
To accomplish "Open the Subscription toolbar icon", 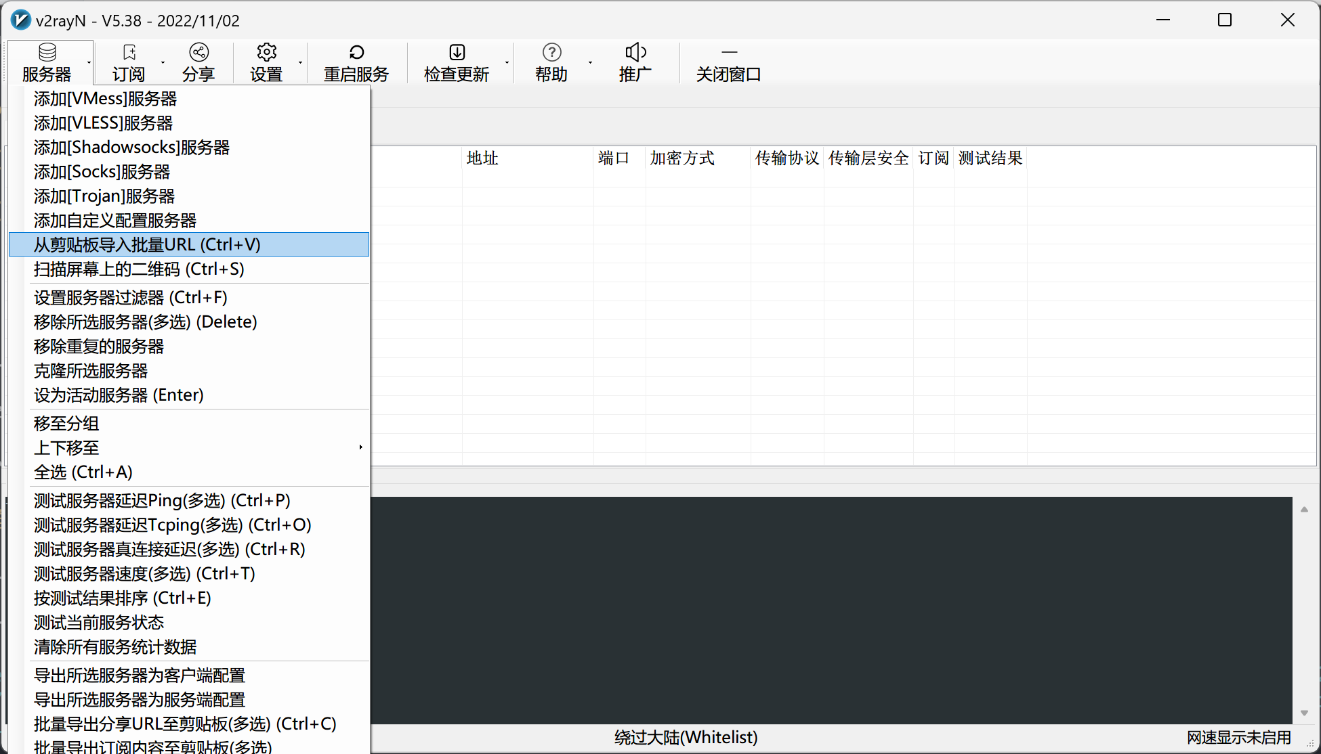I will coord(129,52).
